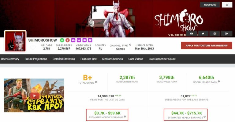The width and height of the screenshot is (235, 122).
Task: Open the Detailed Statistics tab
Action: [x=64, y=59]
